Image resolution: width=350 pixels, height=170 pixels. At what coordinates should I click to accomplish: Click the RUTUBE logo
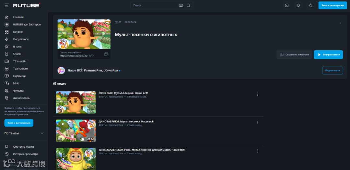27,5
